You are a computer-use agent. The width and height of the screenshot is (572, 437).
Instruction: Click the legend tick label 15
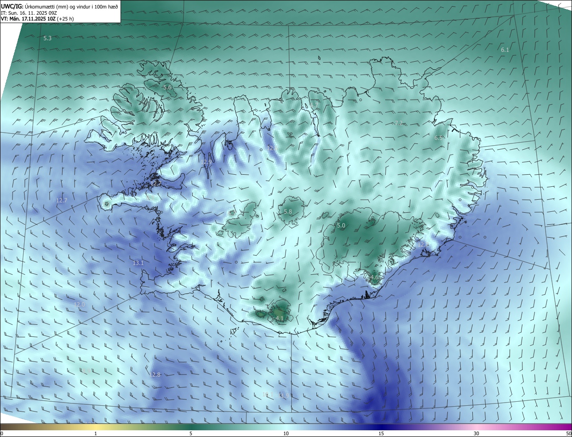(x=381, y=433)
